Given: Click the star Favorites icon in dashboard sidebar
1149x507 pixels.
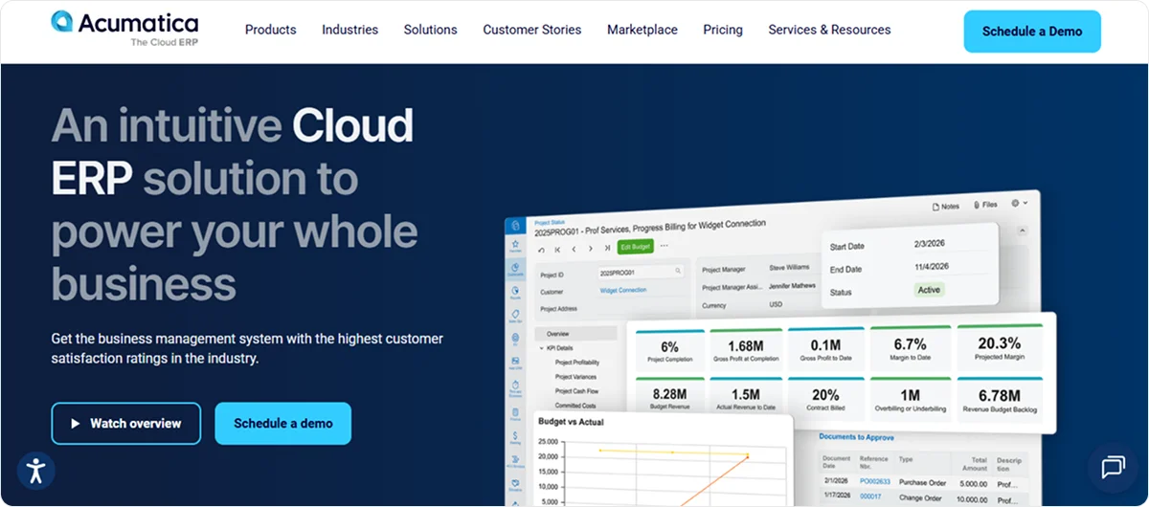Looking at the screenshot, I should [515, 244].
